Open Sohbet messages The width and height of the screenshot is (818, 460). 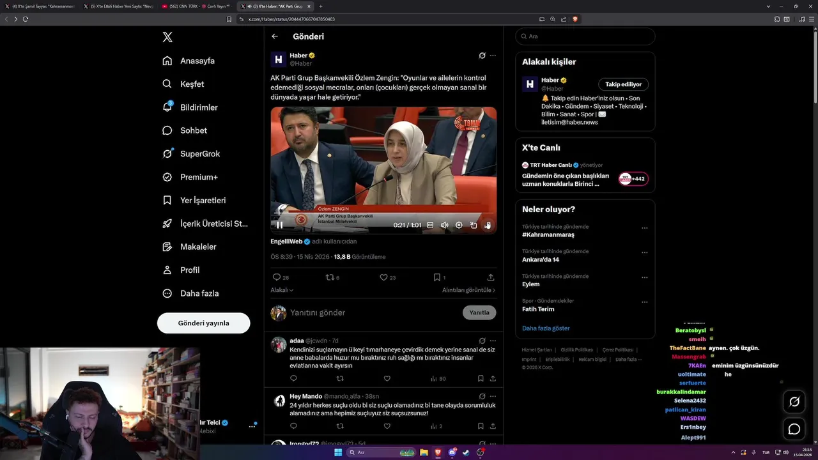185,130
